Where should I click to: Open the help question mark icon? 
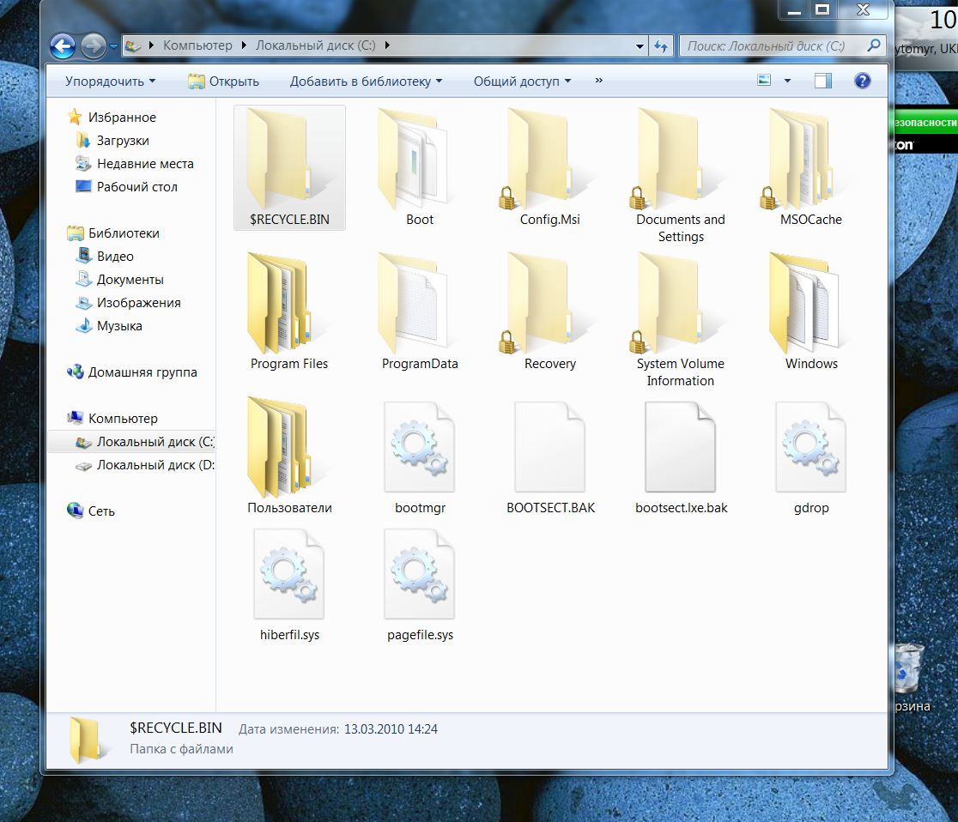pyautogui.click(x=863, y=82)
